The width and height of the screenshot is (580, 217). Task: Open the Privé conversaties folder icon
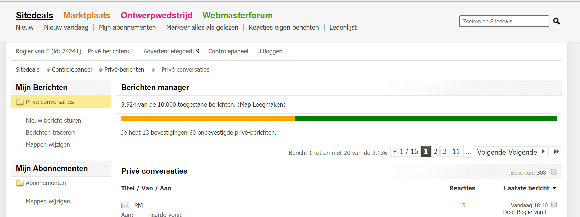[20, 102]
